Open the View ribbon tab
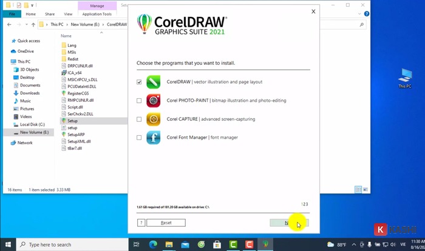The height and width of the screenshot is (251, 425). pyautogui.click(x=68, y=14)
